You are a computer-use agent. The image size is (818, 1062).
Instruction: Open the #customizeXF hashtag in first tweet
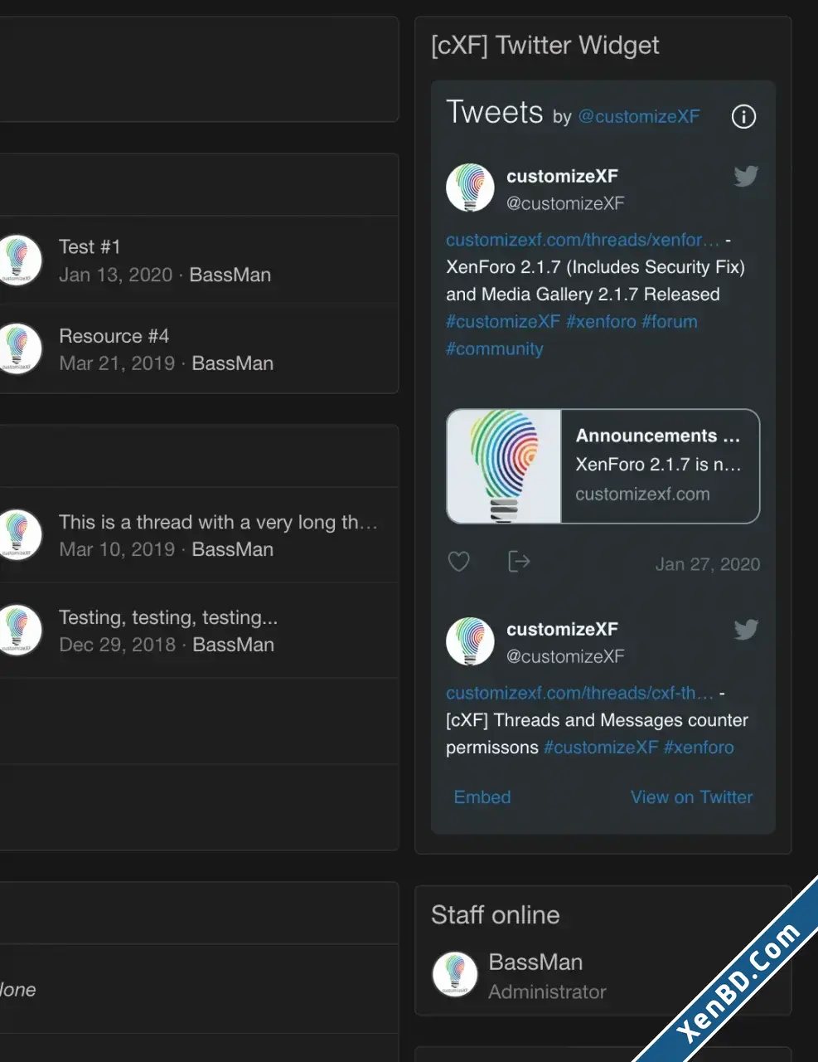point(503,321)
